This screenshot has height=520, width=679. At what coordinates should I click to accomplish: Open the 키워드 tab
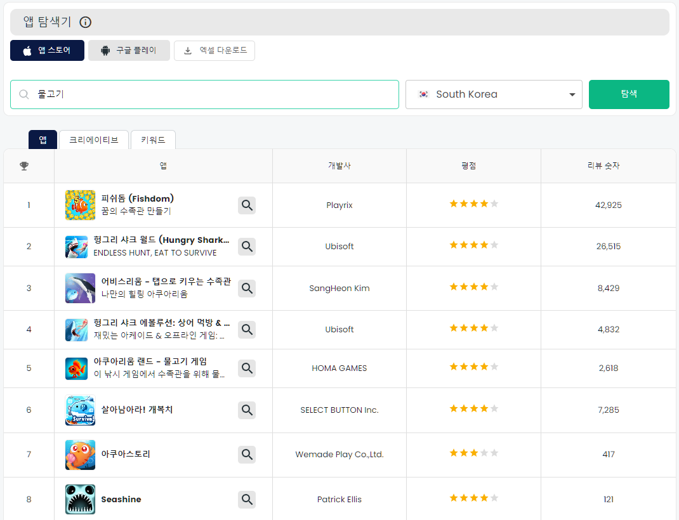153,140
